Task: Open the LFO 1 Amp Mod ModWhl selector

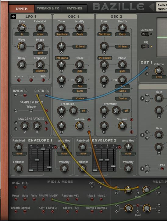Action: (40, 71)
